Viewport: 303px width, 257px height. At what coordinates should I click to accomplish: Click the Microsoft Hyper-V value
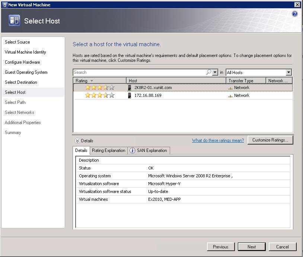click(164, 184)
